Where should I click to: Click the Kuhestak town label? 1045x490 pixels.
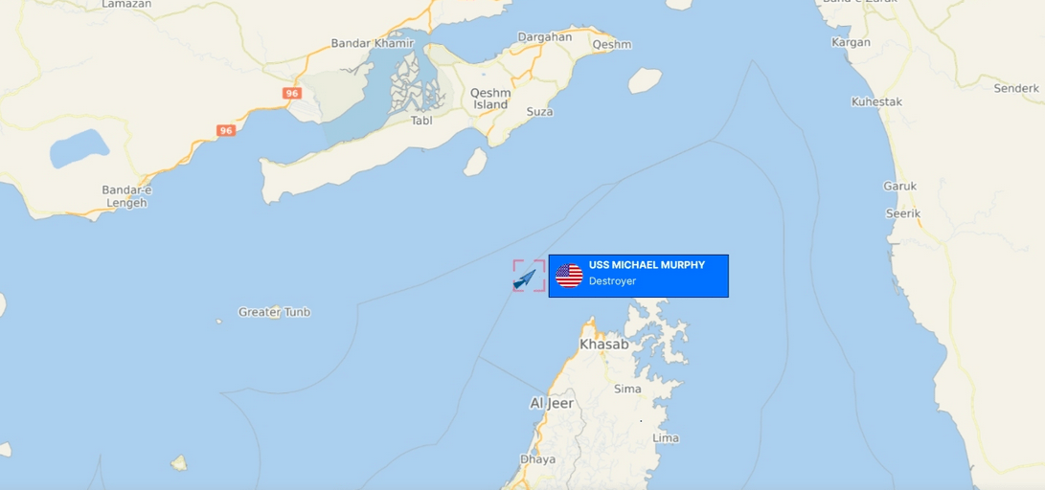(876, 101)
